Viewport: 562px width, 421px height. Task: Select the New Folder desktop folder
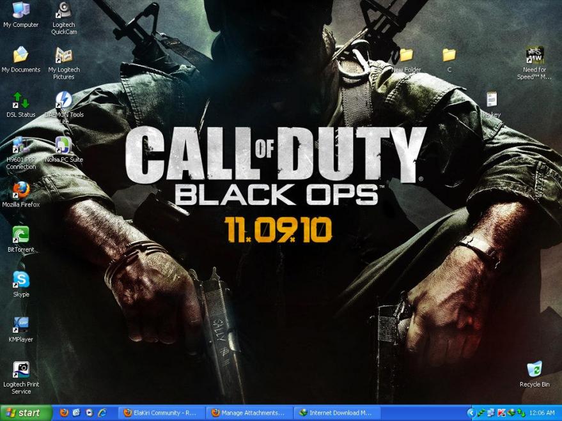click(406, 60)
